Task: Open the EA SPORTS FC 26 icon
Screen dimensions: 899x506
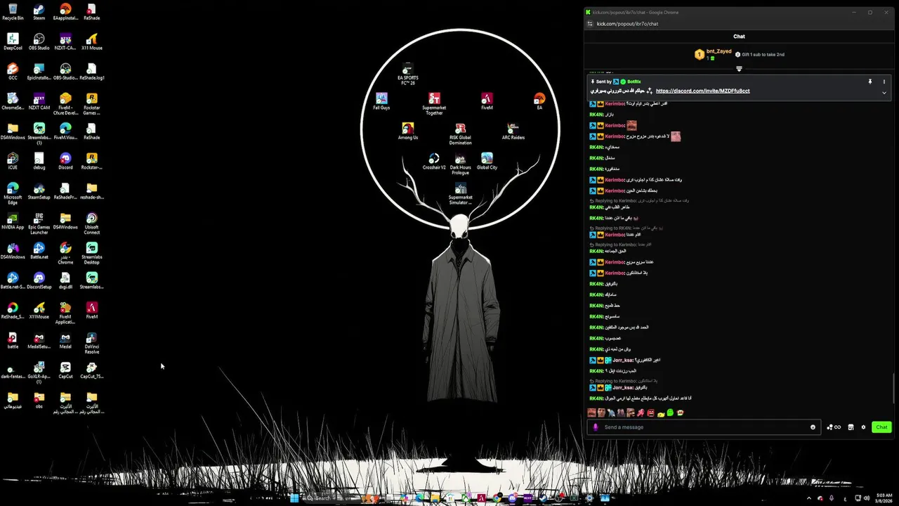Action: (x=408, y=74)
